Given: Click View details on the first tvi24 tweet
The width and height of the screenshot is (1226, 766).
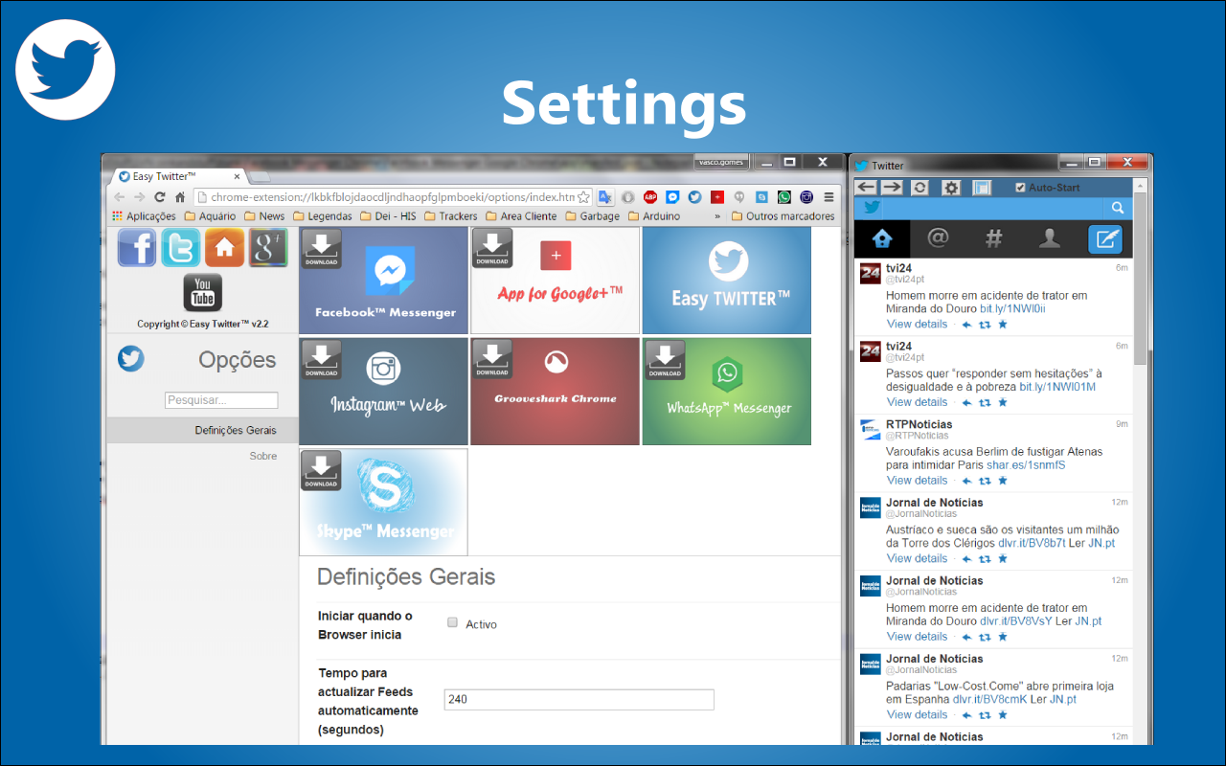Looking at the screenshot, I should (917, 325).
